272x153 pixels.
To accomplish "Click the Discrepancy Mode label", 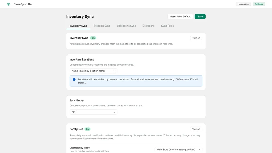I will tap(80, 148).
